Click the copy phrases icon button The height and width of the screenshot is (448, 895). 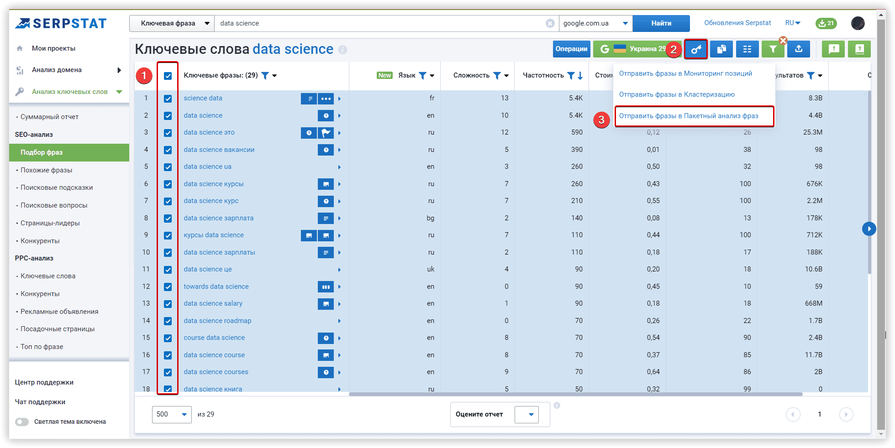(721, 49)
